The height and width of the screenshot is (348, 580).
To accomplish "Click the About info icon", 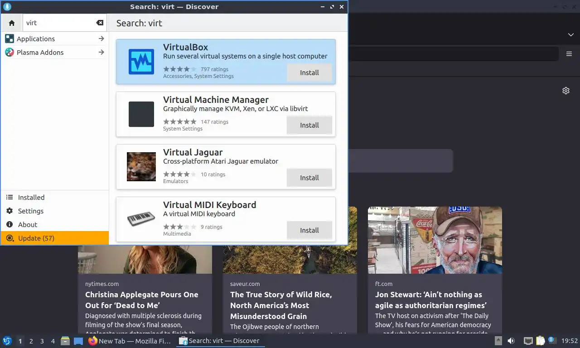I will point(10,224).
